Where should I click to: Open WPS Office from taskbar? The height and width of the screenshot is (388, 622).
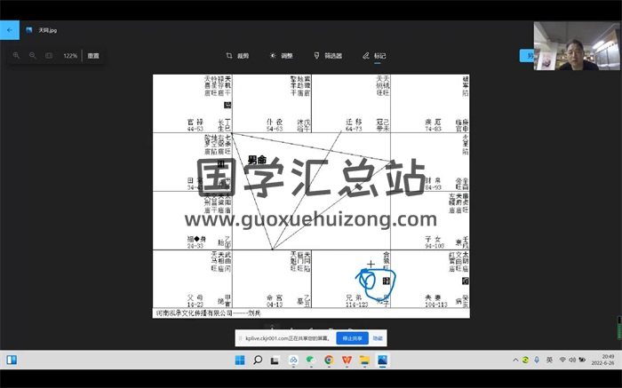[347, 360]
